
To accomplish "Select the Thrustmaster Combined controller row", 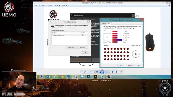I will (x=70, y=35).
